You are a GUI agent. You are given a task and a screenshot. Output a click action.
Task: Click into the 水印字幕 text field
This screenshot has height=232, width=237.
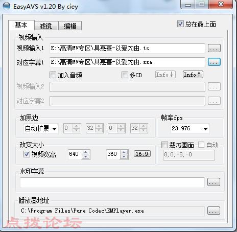tap(112, 182)
